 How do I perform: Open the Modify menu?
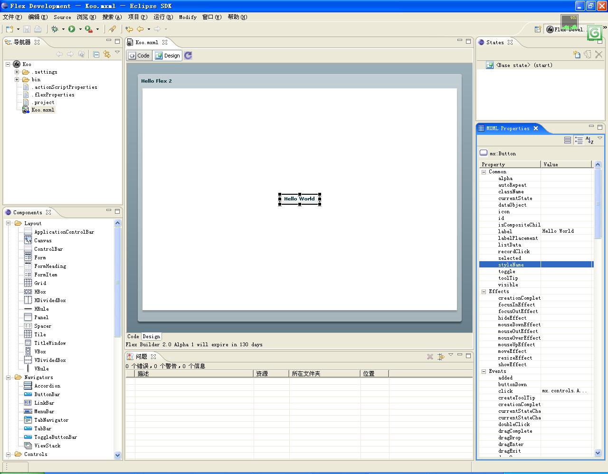tap(188, 17)
